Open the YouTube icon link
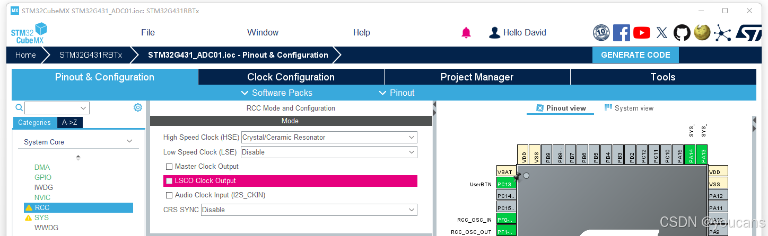The image size is (768, 236). click(x=642, y=33)
